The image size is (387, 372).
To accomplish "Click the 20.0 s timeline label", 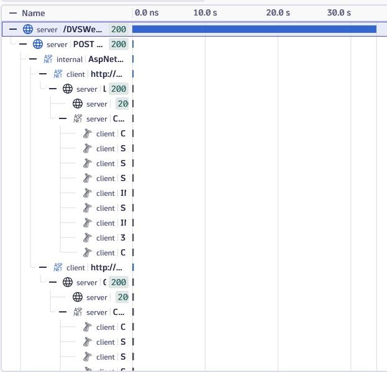I will click(278, 12).
